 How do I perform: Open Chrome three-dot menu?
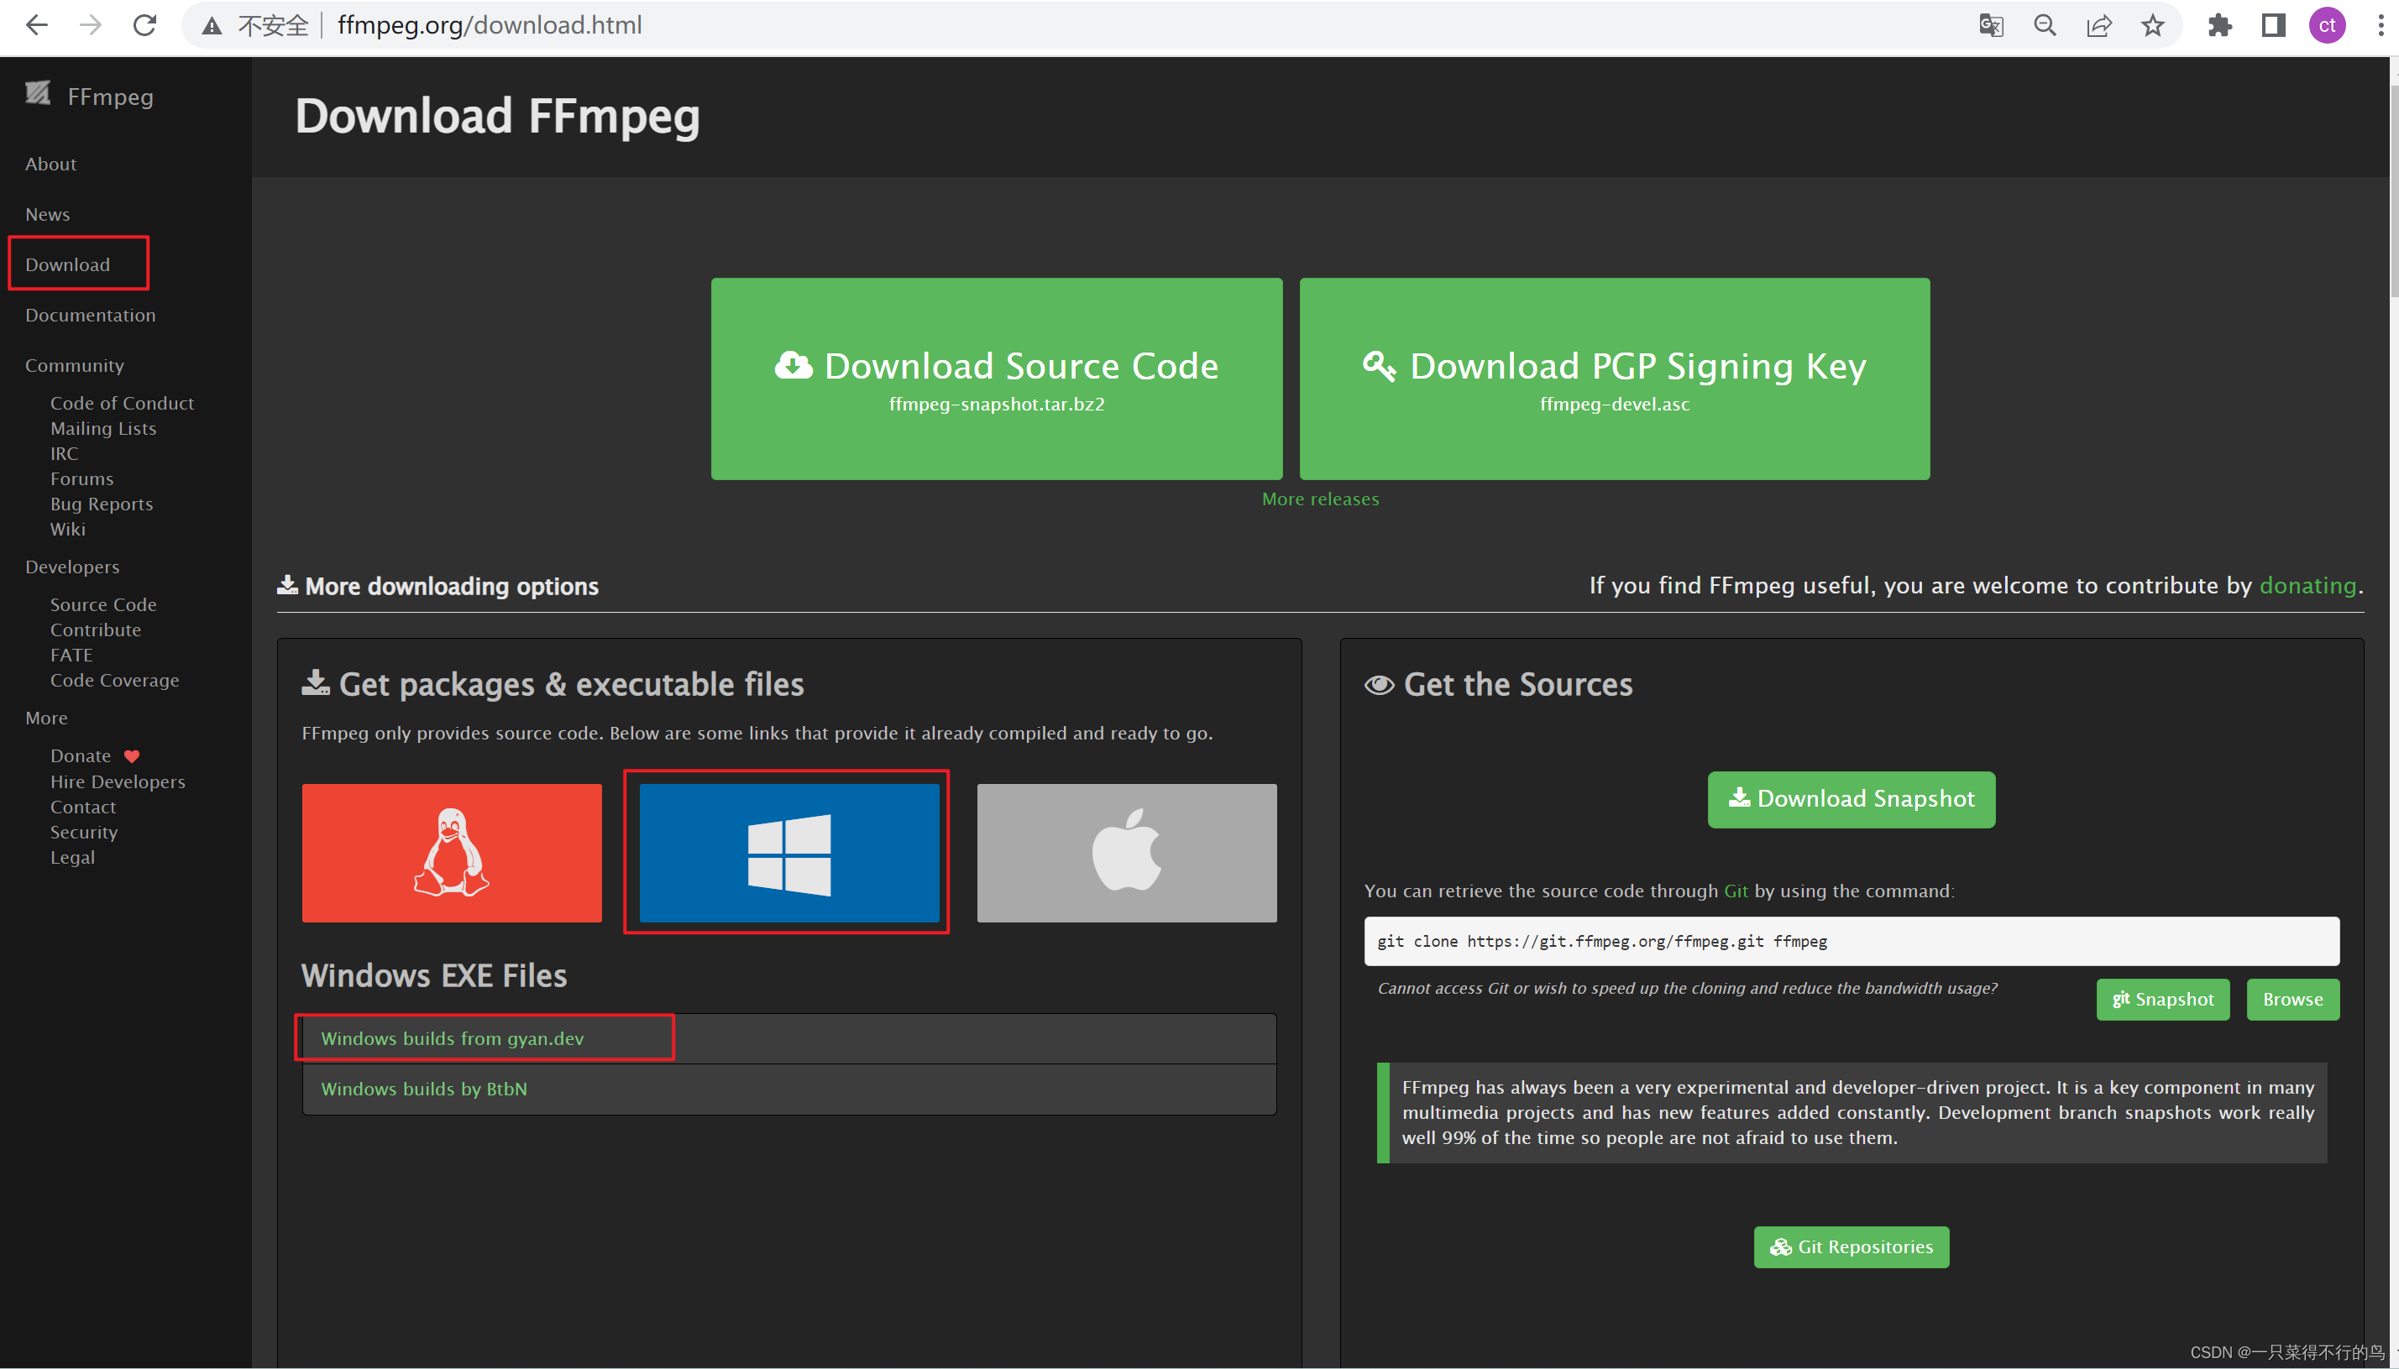[2381, 25]
